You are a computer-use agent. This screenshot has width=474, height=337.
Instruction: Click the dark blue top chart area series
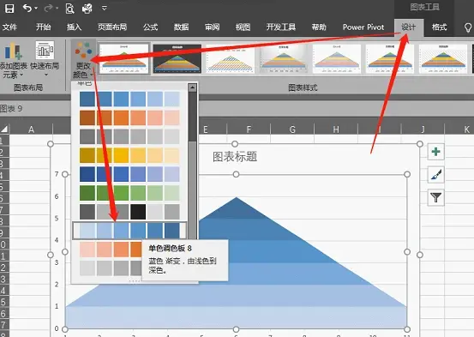[x=236, y=210]
